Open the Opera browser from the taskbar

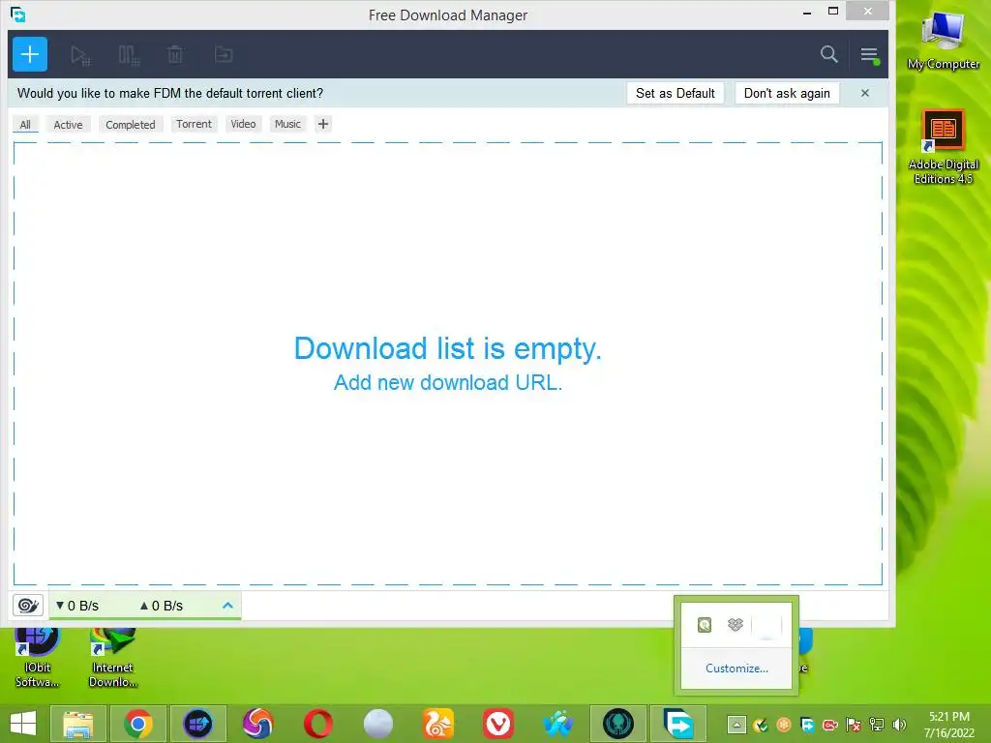click(x=318, y=724)
